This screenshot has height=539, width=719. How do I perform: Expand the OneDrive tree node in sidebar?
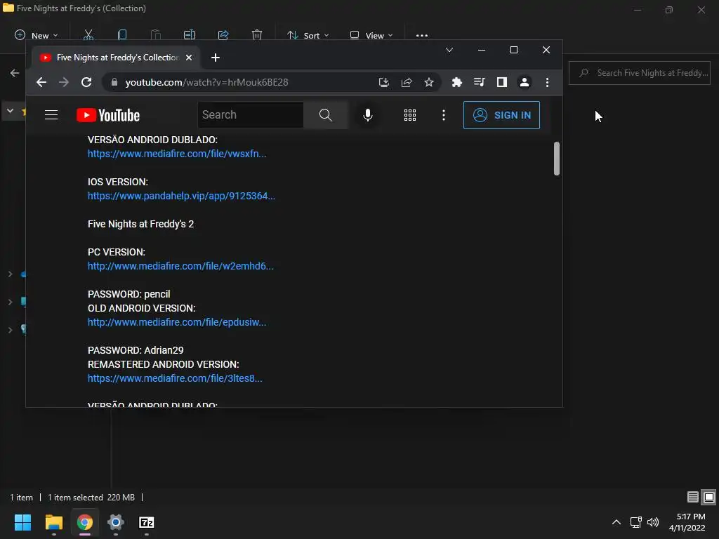[x=10, y=274]
